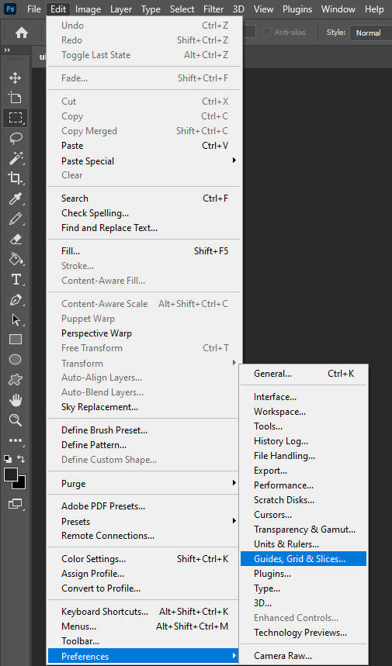Select the Pencil tool
392x666 pixels.
[x=16, y=219]
